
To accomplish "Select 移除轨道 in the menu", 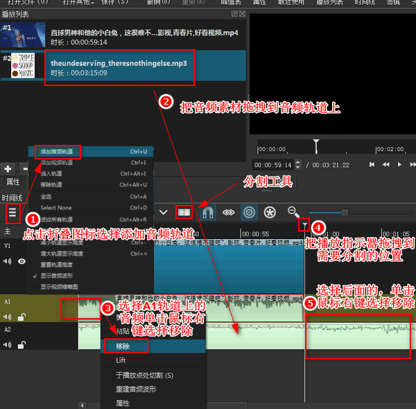I will [x=91, y=184].
